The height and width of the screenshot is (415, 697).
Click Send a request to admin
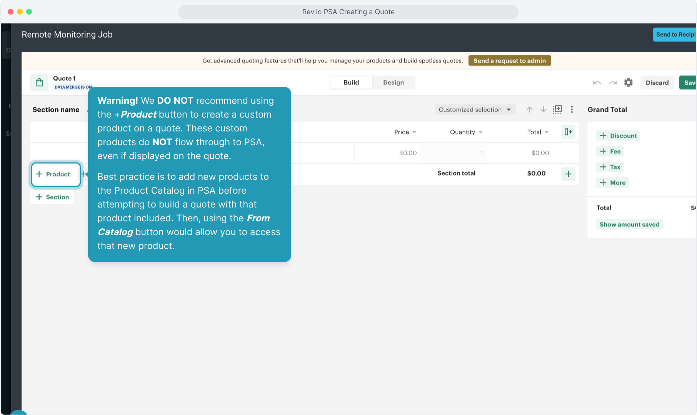[509, 61]
